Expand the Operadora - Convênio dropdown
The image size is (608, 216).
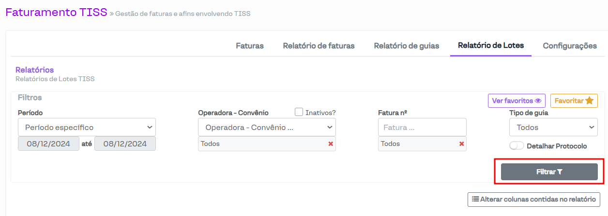pos(267,128)
